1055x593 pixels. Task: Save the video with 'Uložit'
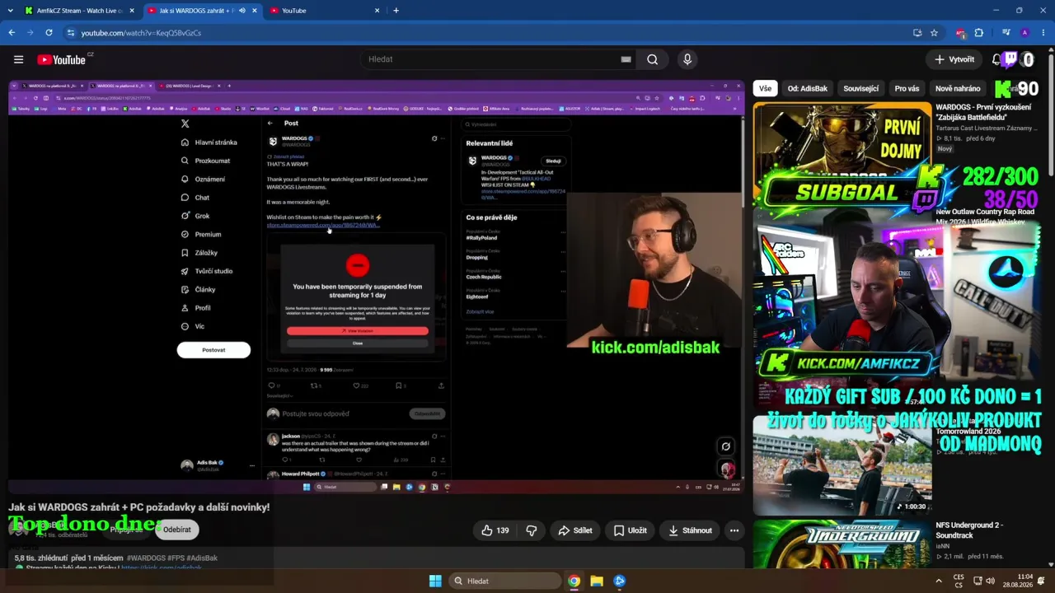coord(630,530)
